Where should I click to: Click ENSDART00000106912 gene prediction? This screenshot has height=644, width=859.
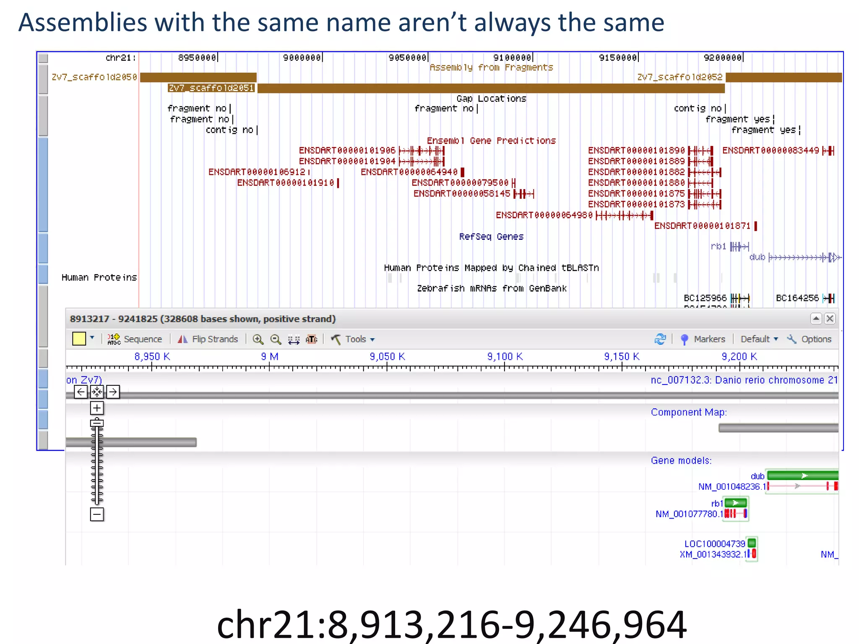[259, 172]
